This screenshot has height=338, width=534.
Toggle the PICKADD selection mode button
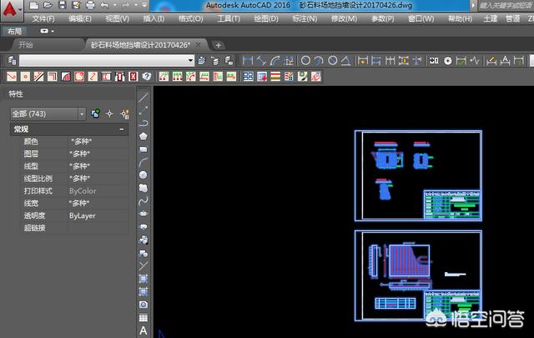[x=95, y=114]
